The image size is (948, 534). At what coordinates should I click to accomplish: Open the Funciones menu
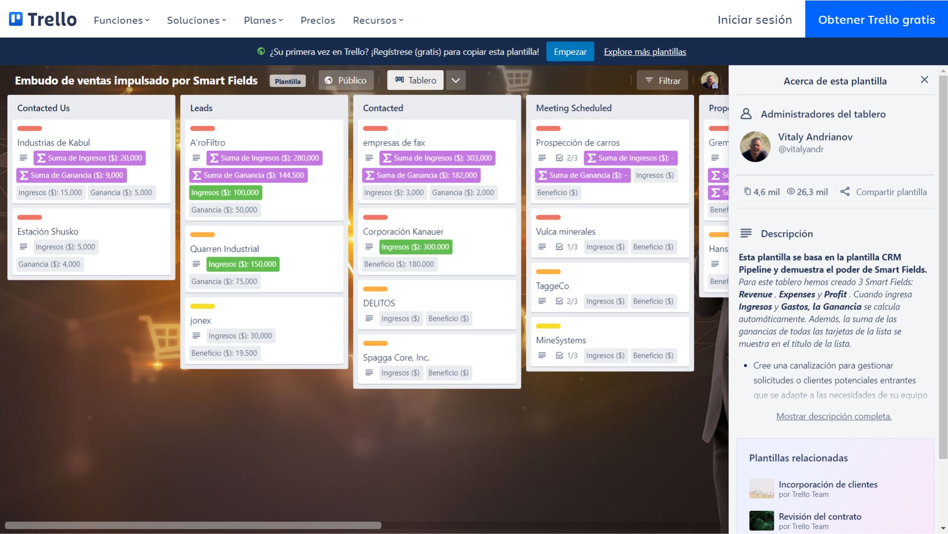tap(122, 20)
